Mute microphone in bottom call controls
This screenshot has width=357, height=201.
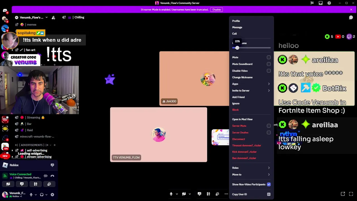click(171, 194)
